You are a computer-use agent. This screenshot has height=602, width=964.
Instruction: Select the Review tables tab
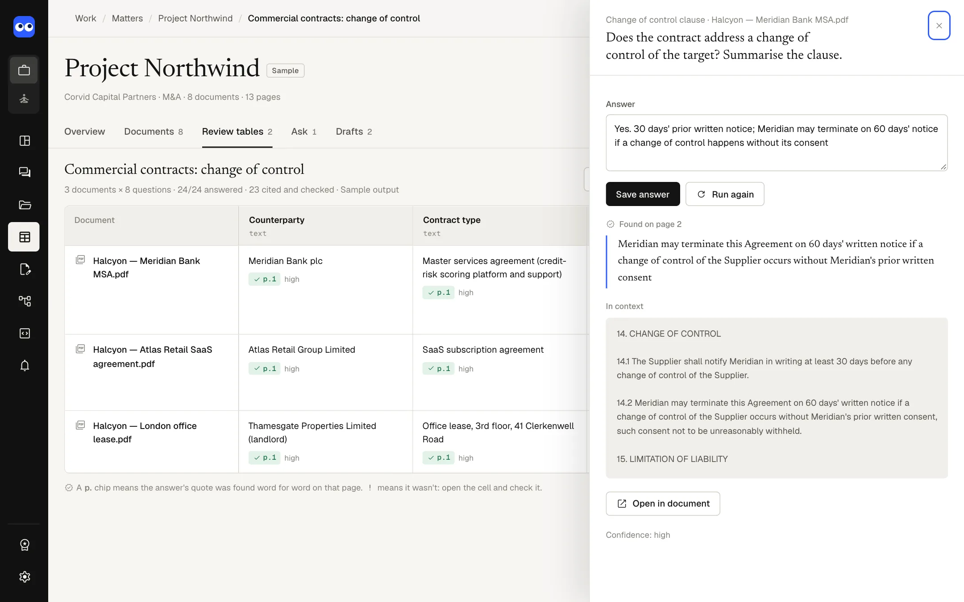tap(237, 132)
